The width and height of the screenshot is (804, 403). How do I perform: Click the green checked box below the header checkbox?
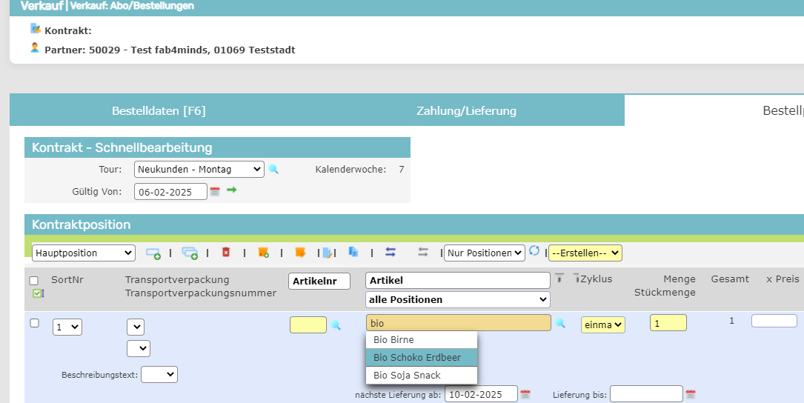point(38,293)
